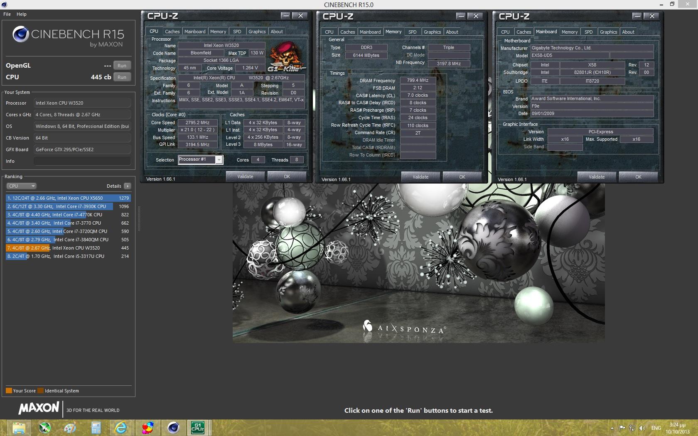Viewport: 698px width, 436px height.
Task: Select CPU tab in the middle CPU-Z window
Action: click(329, 32)
